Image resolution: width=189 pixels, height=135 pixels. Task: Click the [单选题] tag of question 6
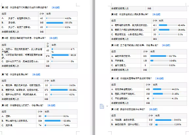(x=53, y=38)
